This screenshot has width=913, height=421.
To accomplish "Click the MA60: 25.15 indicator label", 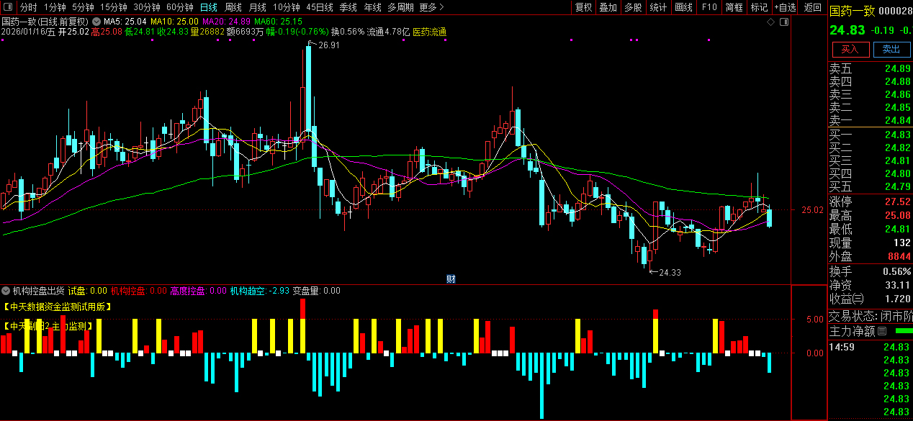I will [279, 22].
